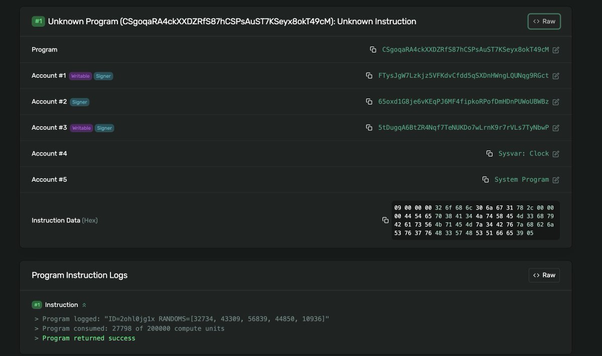Copy the Program address CSgoqaRA4ck
Image resolution: width=602 pixels, height=356 pixels.
point(373,50)
